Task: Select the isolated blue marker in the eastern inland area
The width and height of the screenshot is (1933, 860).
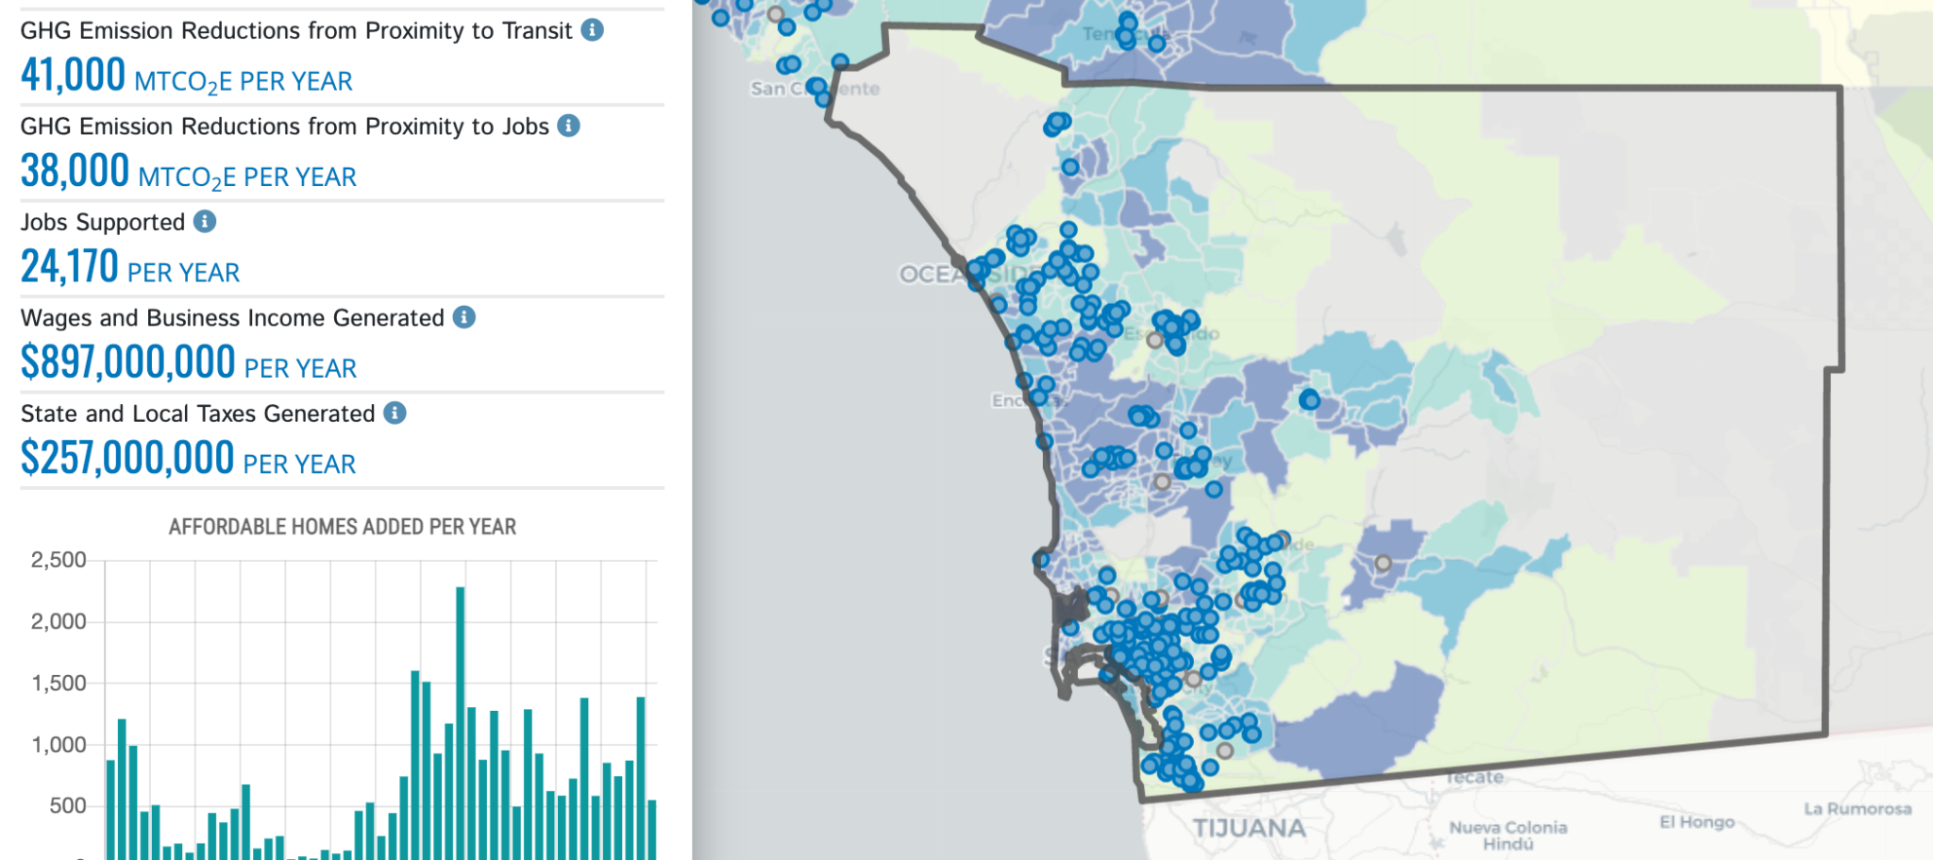Action: click(x=1312, y=399)
